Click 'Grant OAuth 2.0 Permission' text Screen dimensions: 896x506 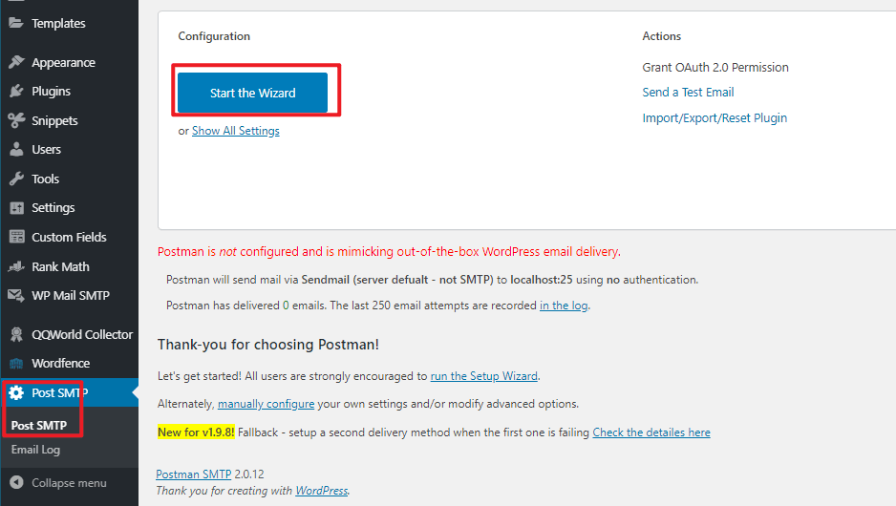pos(715,68)
